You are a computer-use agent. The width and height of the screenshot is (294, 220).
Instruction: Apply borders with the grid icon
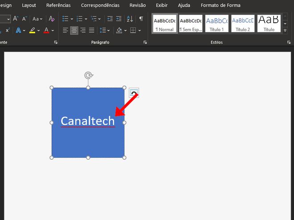tap(133, 30)
